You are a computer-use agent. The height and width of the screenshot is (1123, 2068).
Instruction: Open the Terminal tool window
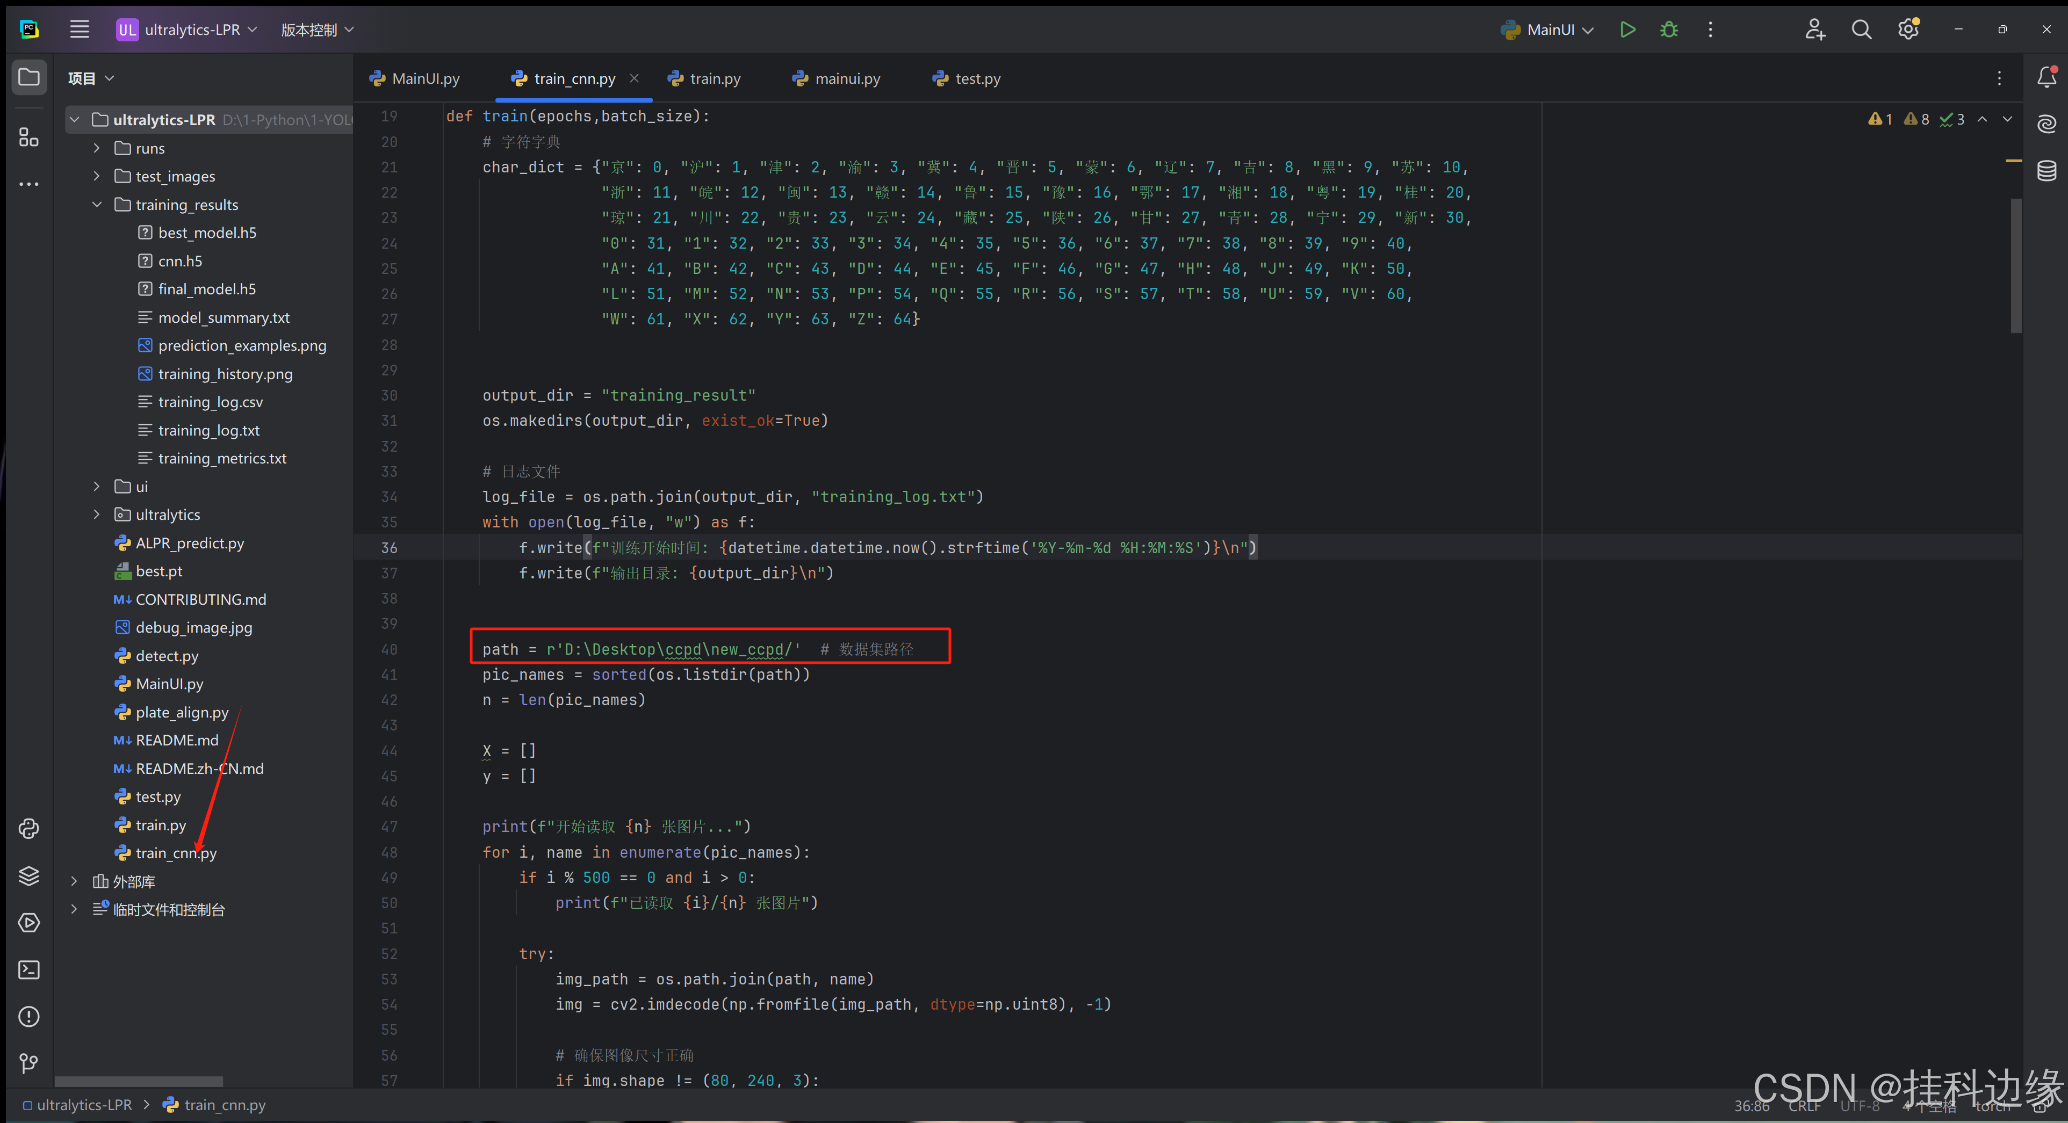coord(29,970)
